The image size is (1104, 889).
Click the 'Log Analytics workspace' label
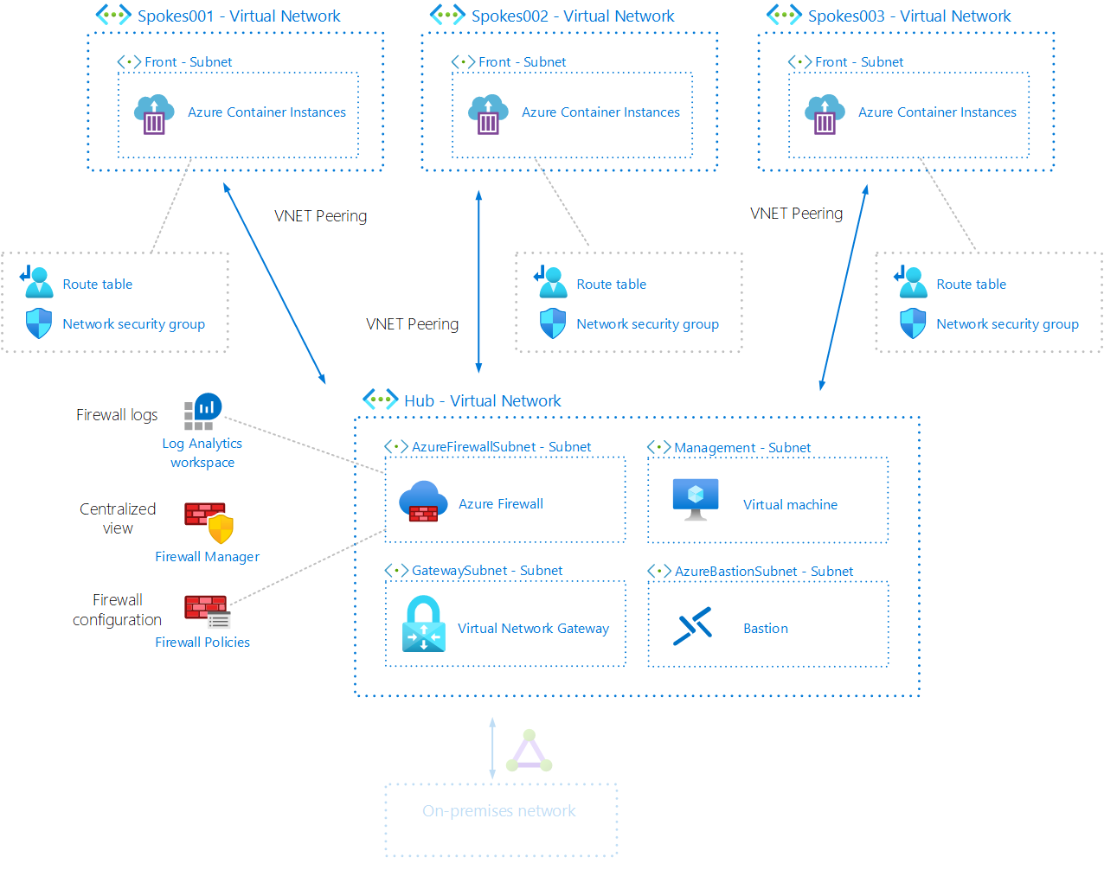202,453
